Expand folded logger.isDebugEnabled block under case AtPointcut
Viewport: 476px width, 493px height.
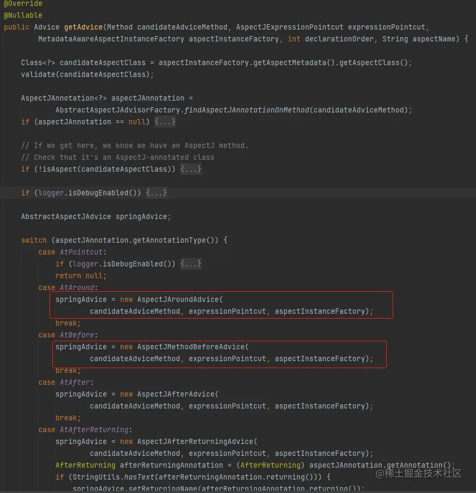191,264
